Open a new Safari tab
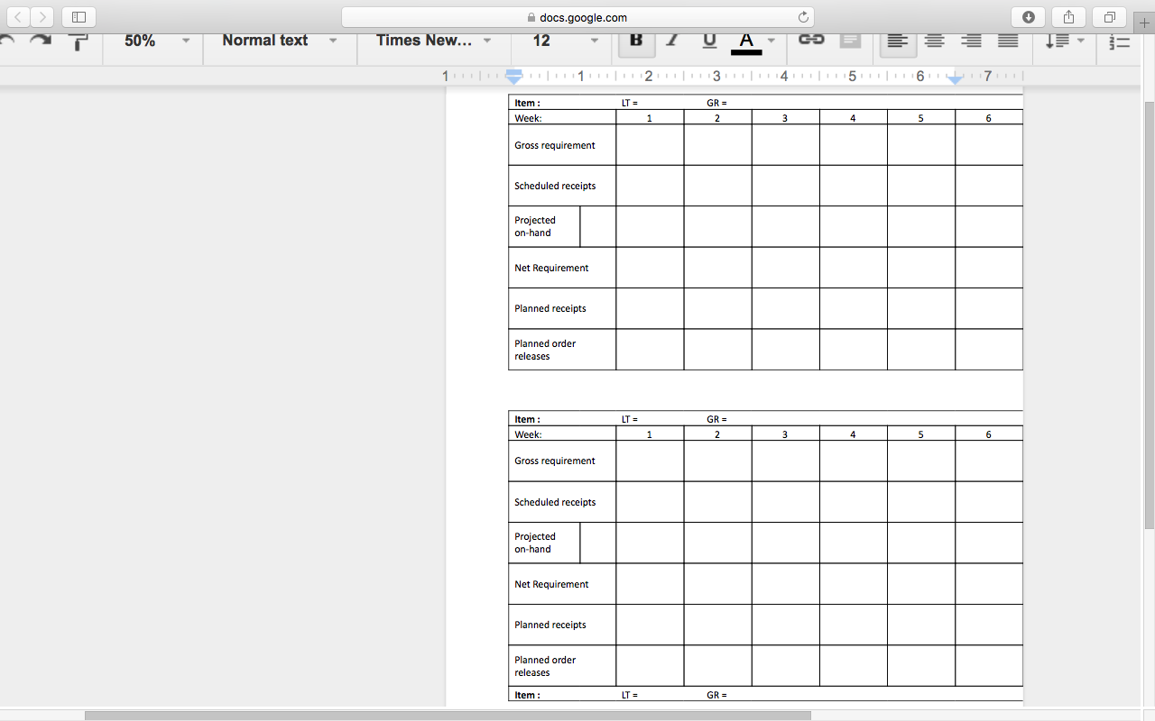Image resolution: width=1155 pixels, height=721 pixels. click(1144, 23)
